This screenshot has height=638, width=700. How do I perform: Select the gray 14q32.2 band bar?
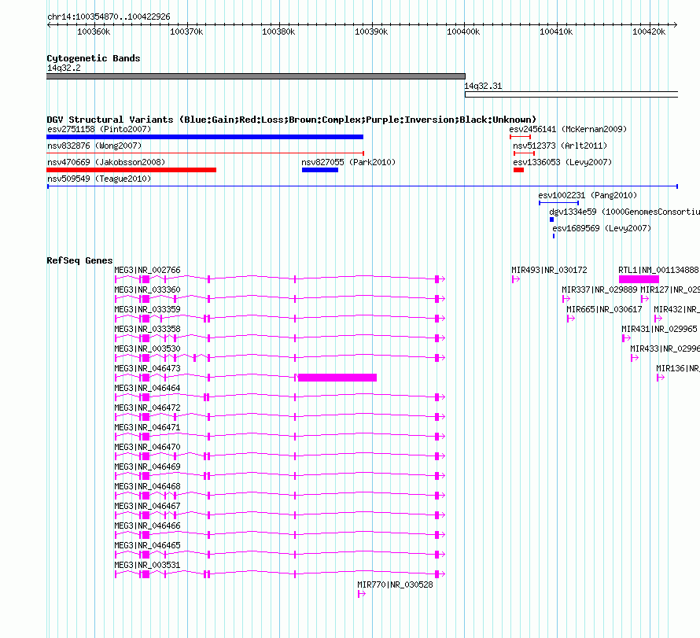pos(256,76)
